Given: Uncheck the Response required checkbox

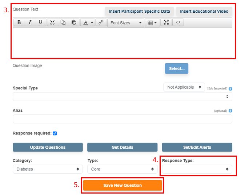Looking at the screenshot, I should pos(55,133).
